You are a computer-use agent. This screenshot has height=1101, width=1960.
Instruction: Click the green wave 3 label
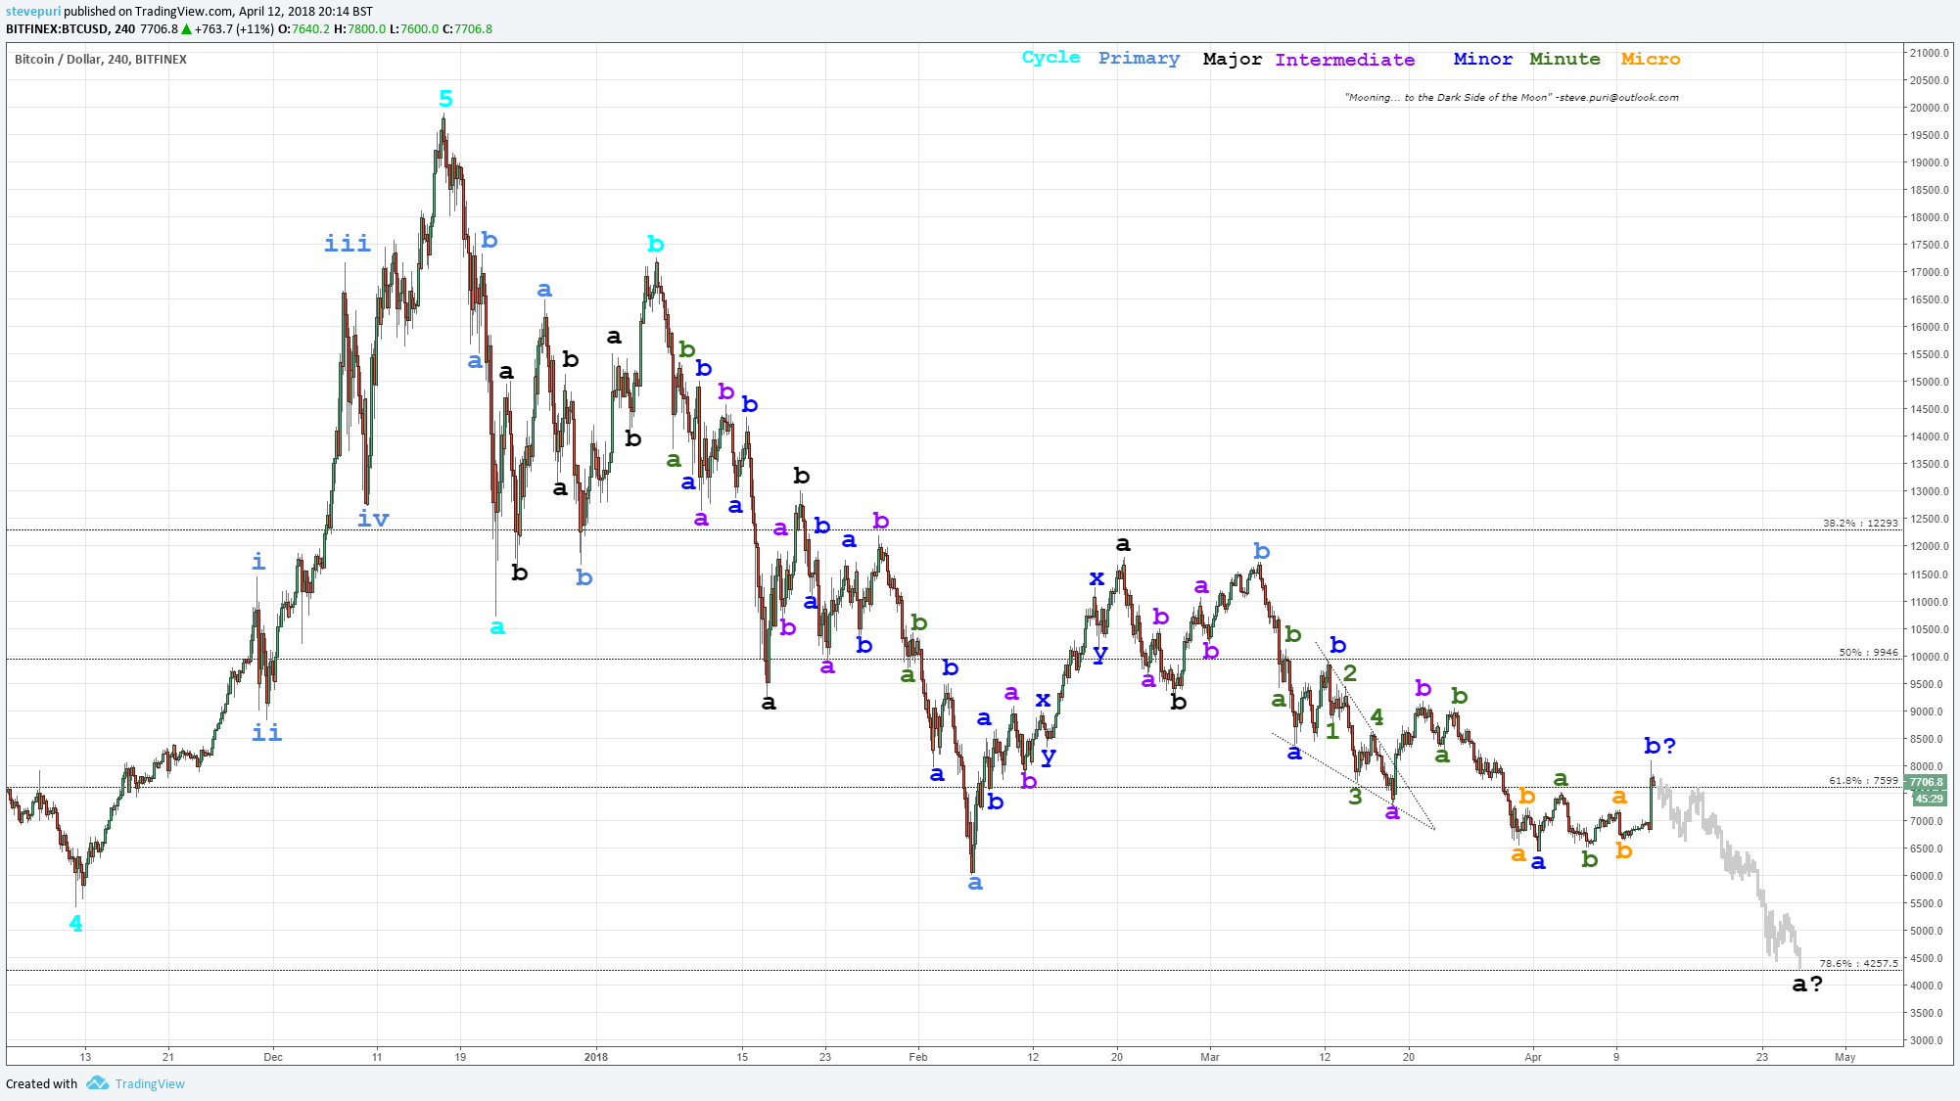[1355, 797]
